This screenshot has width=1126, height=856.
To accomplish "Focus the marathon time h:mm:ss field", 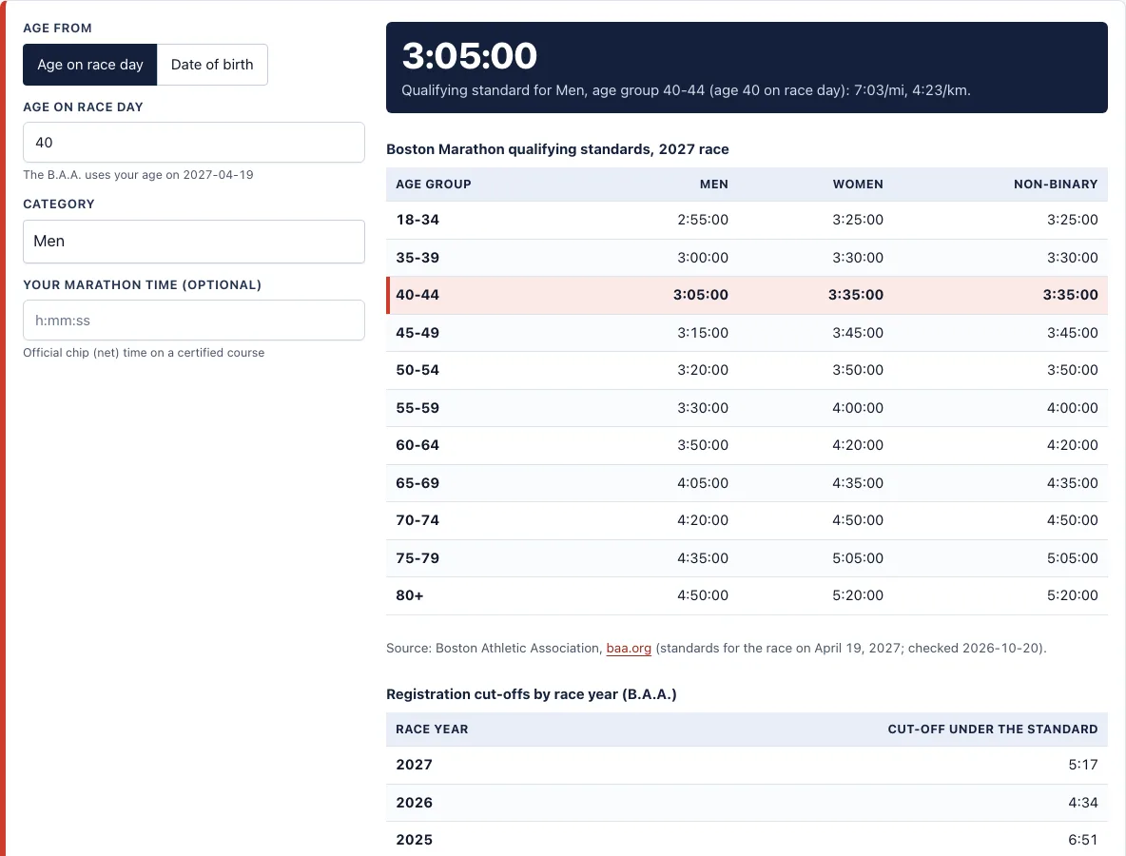I will pos(194,321).
